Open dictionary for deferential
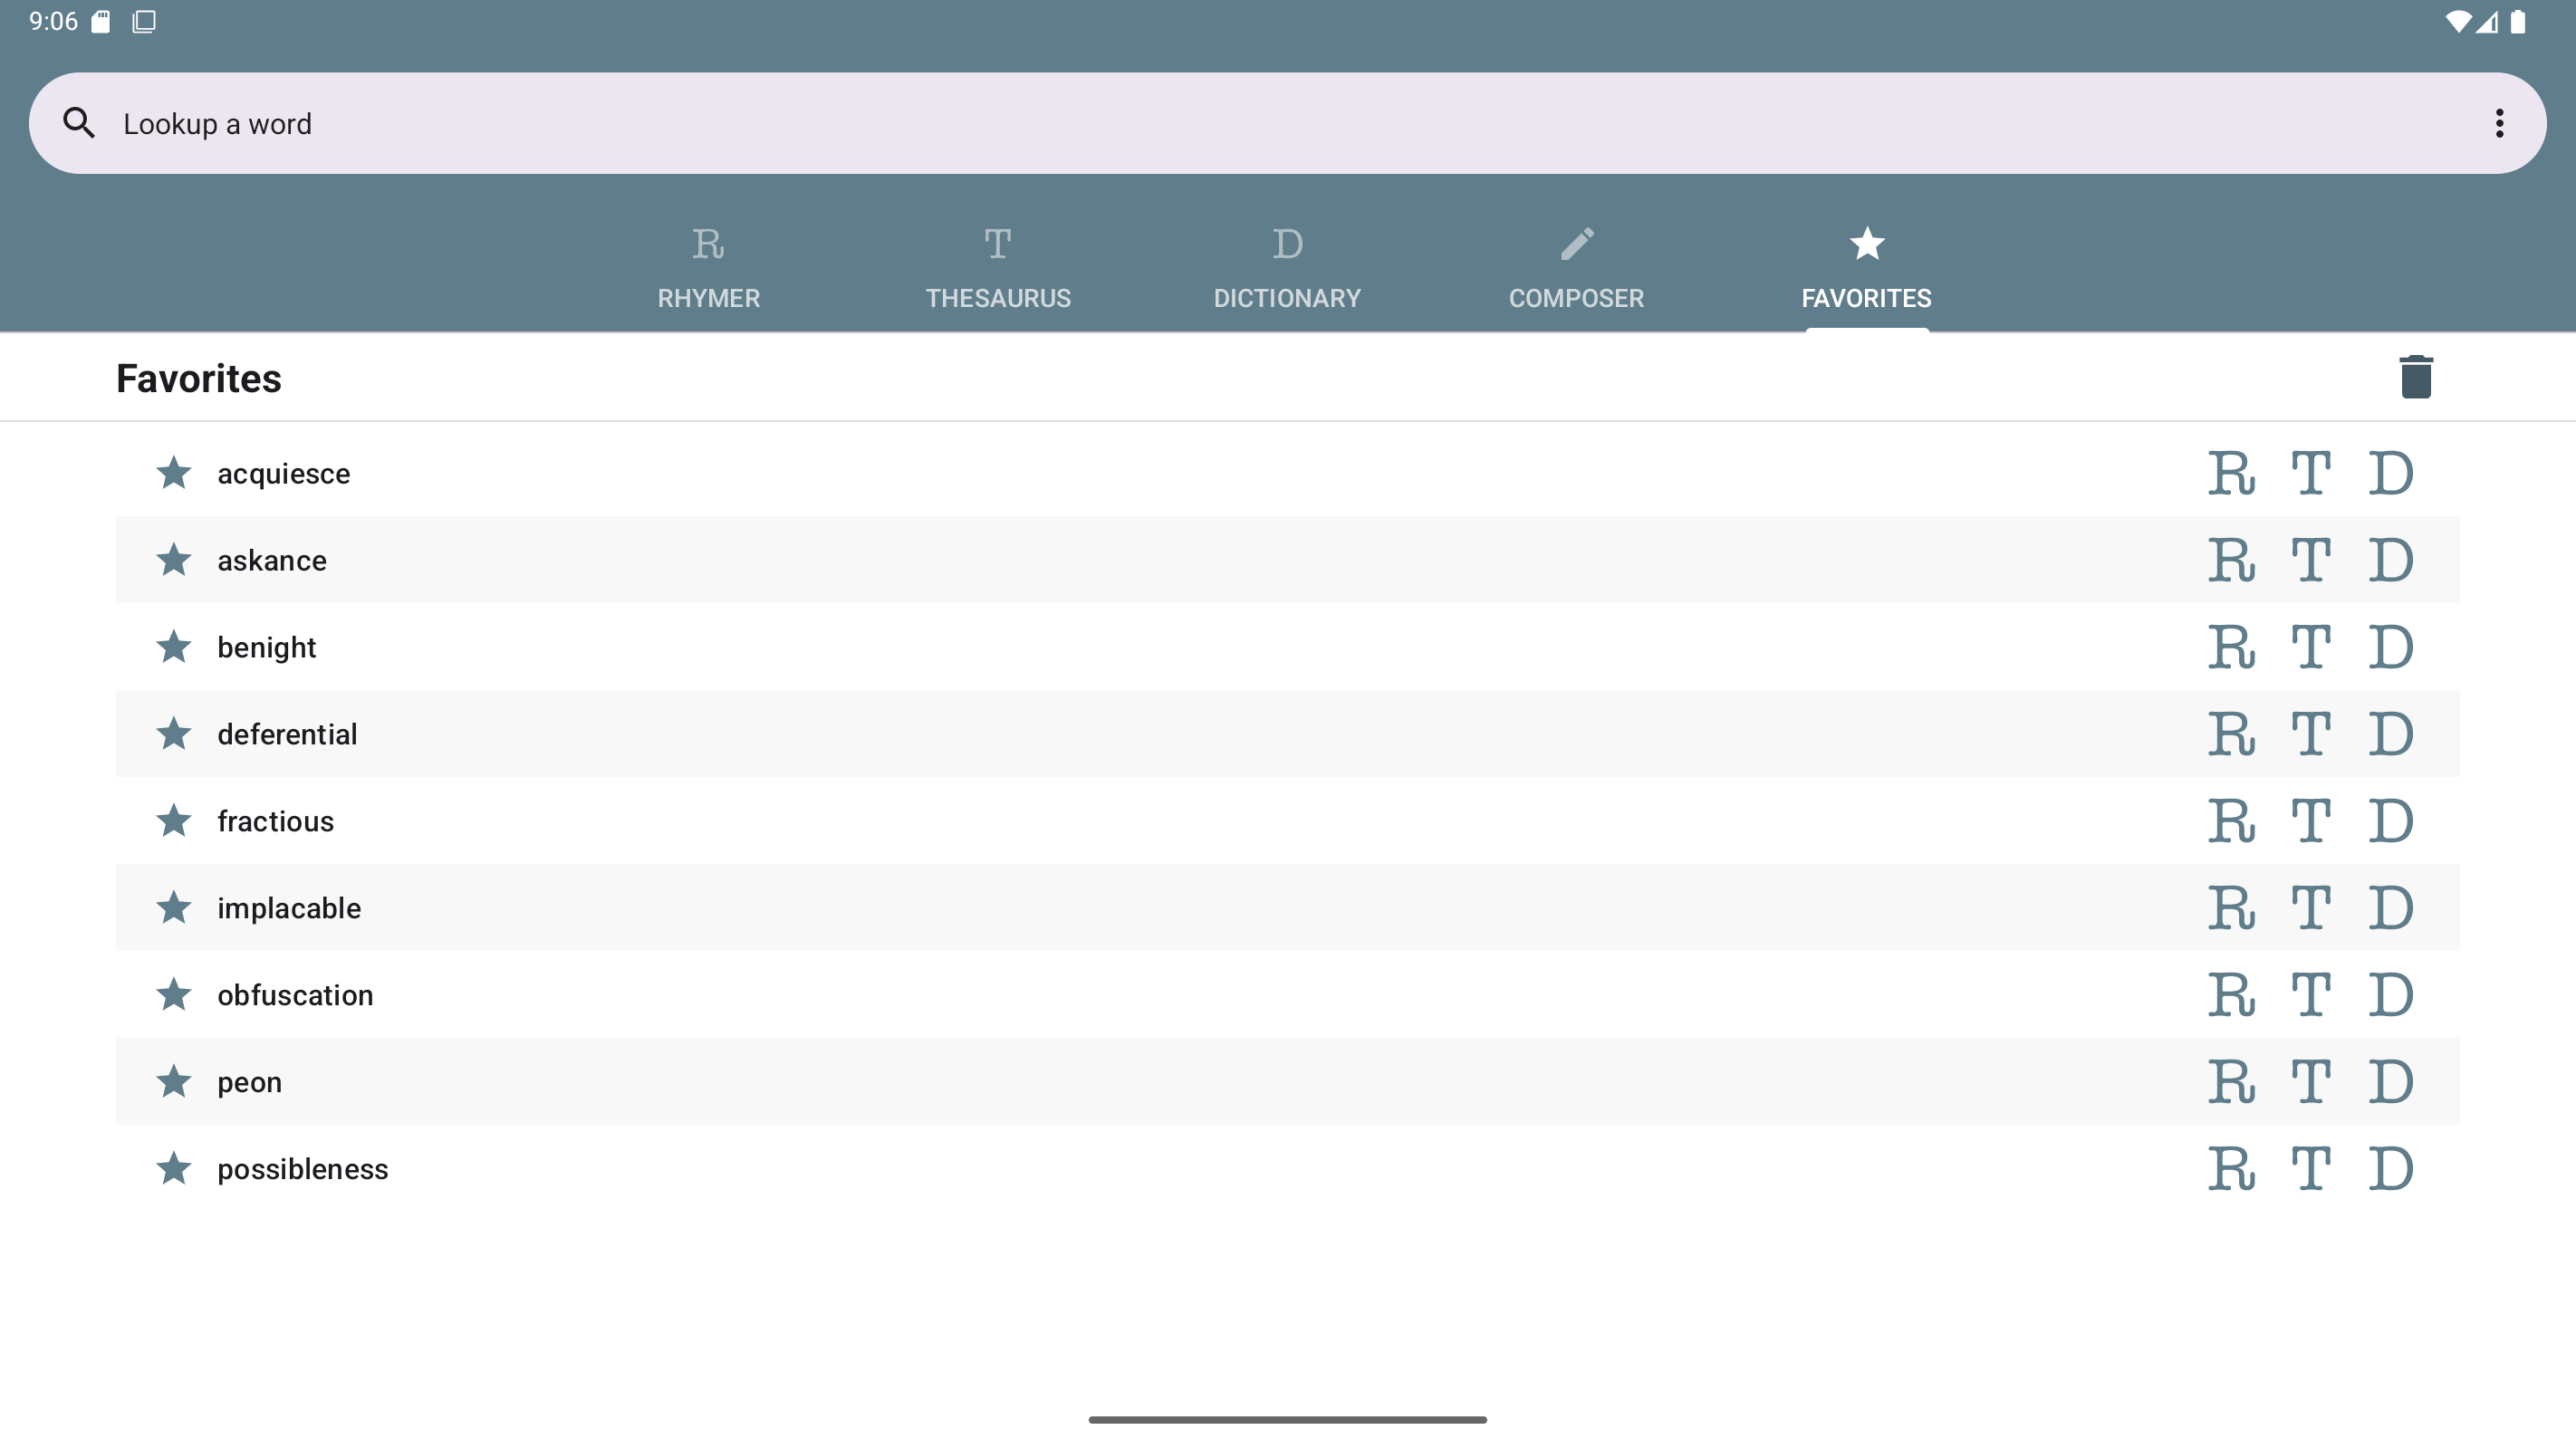2576x1449 pixels. (x=2391, y=734)
